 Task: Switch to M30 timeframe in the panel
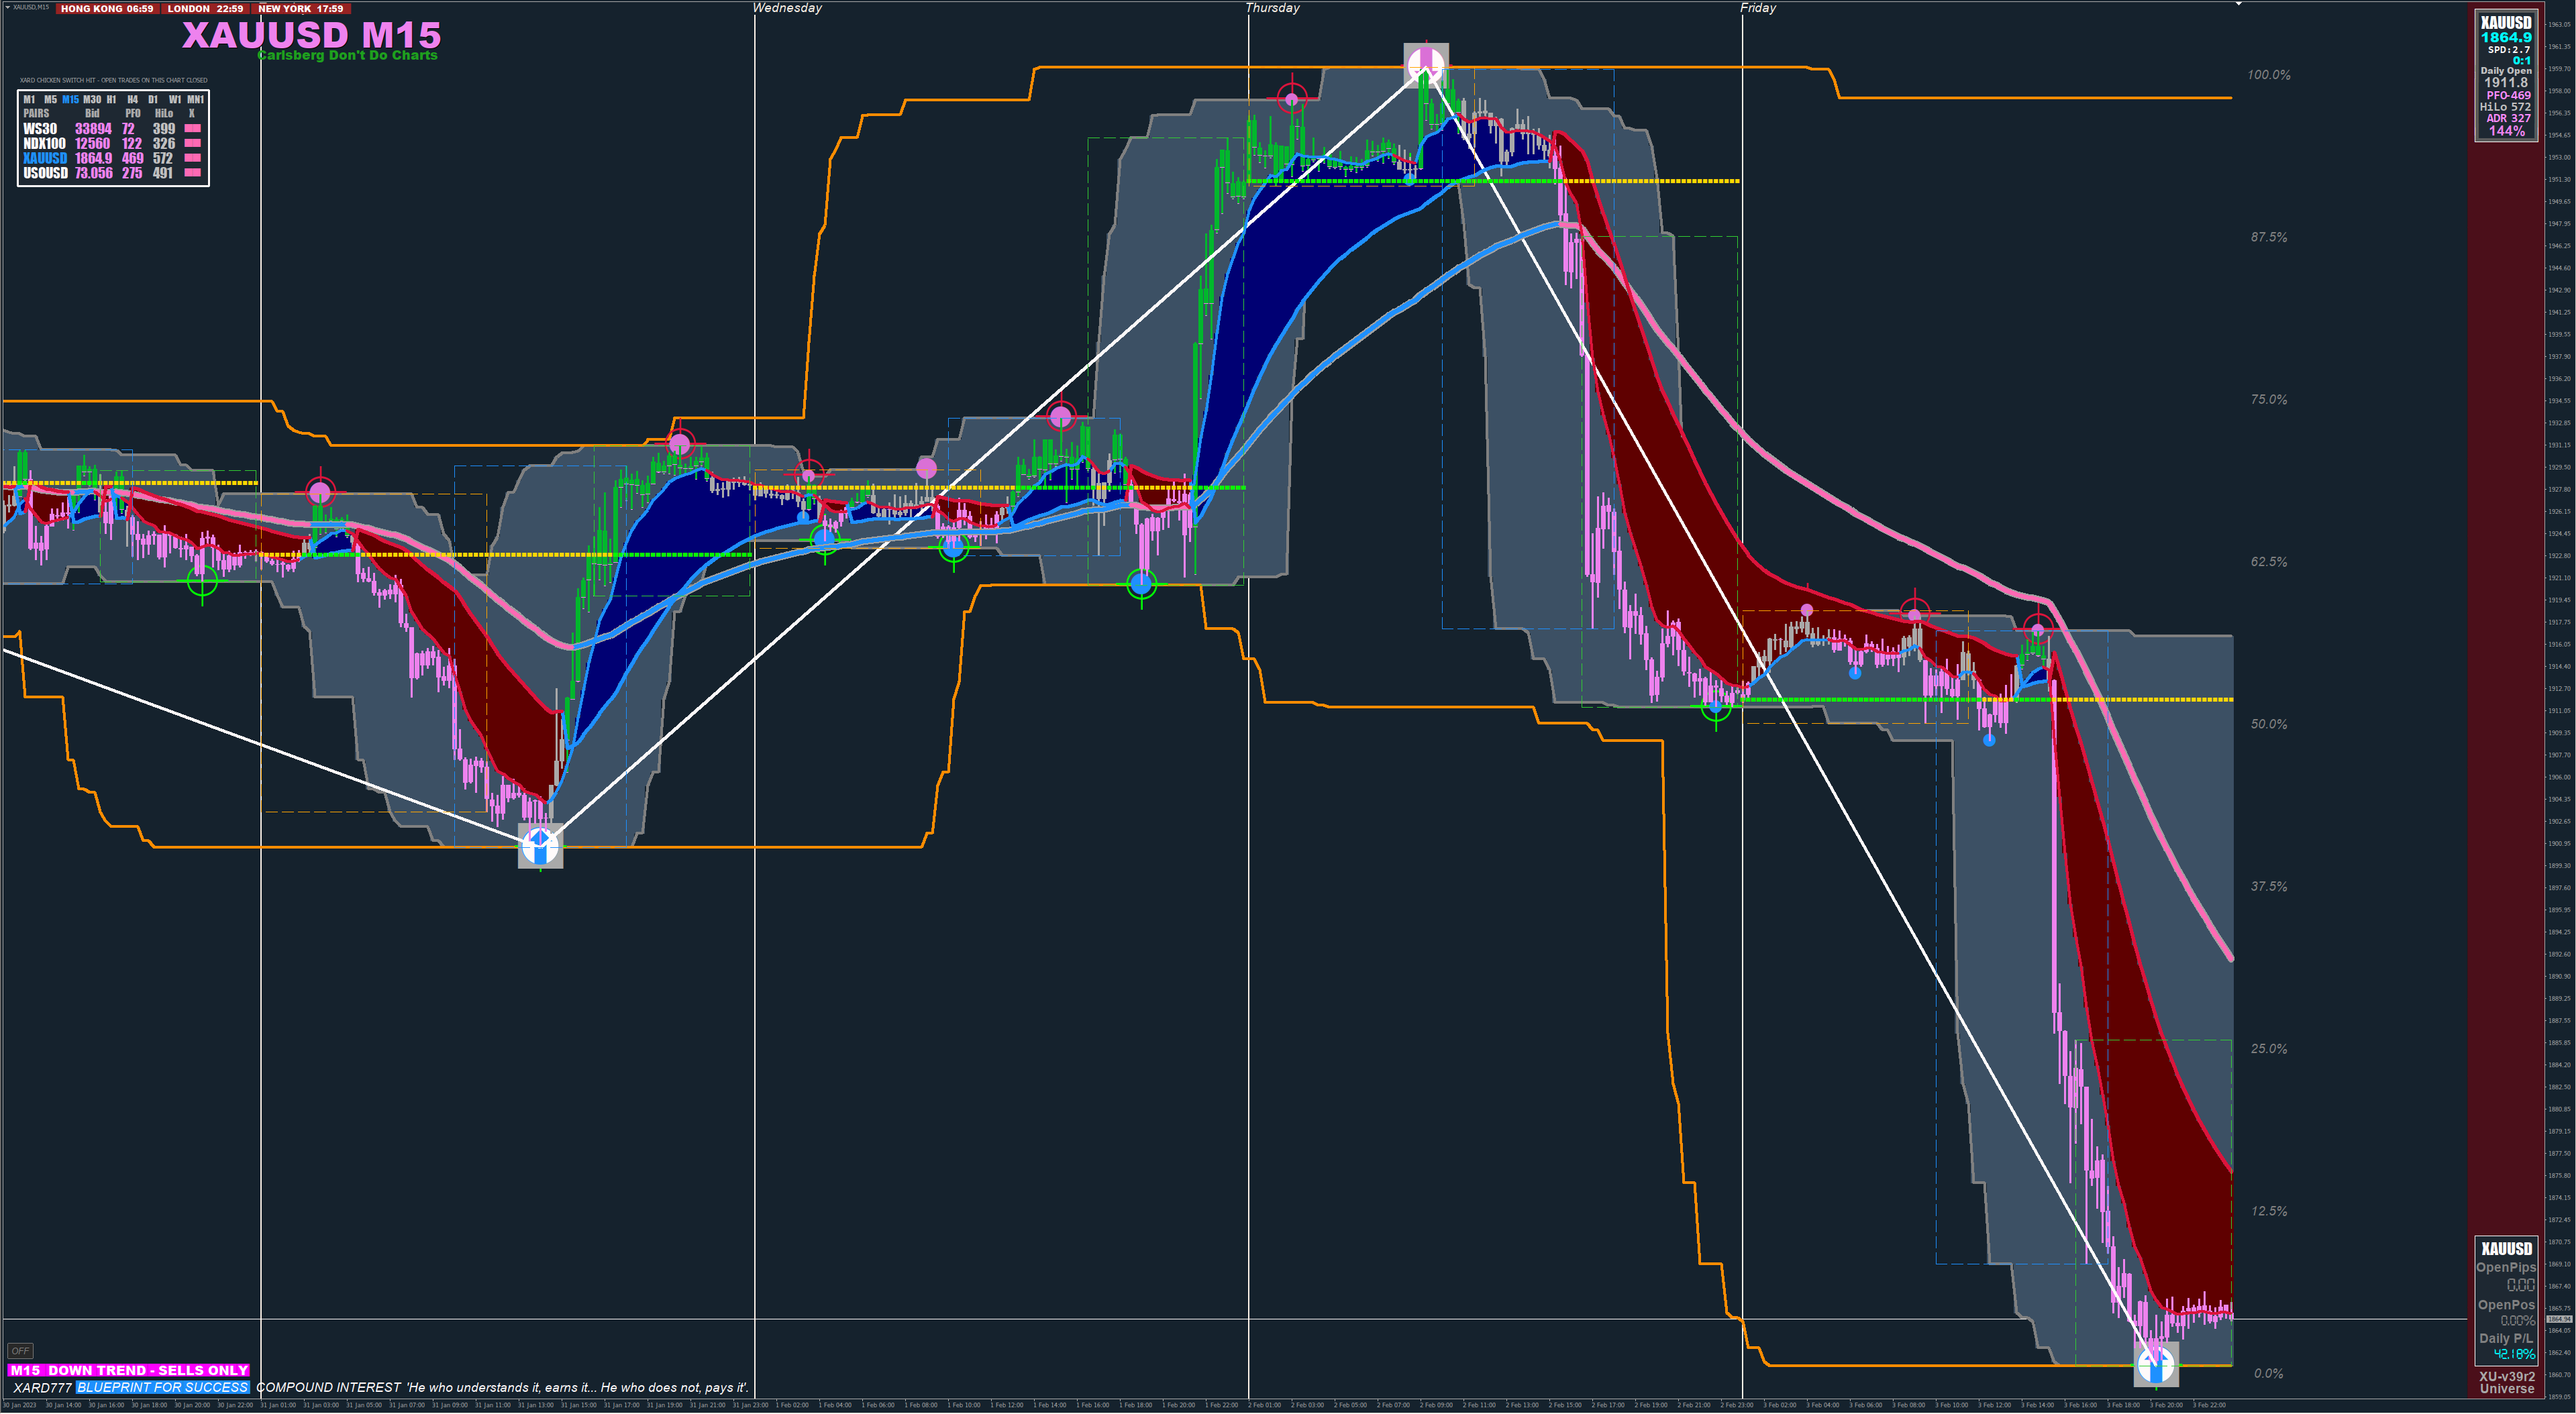coord(92,100)
